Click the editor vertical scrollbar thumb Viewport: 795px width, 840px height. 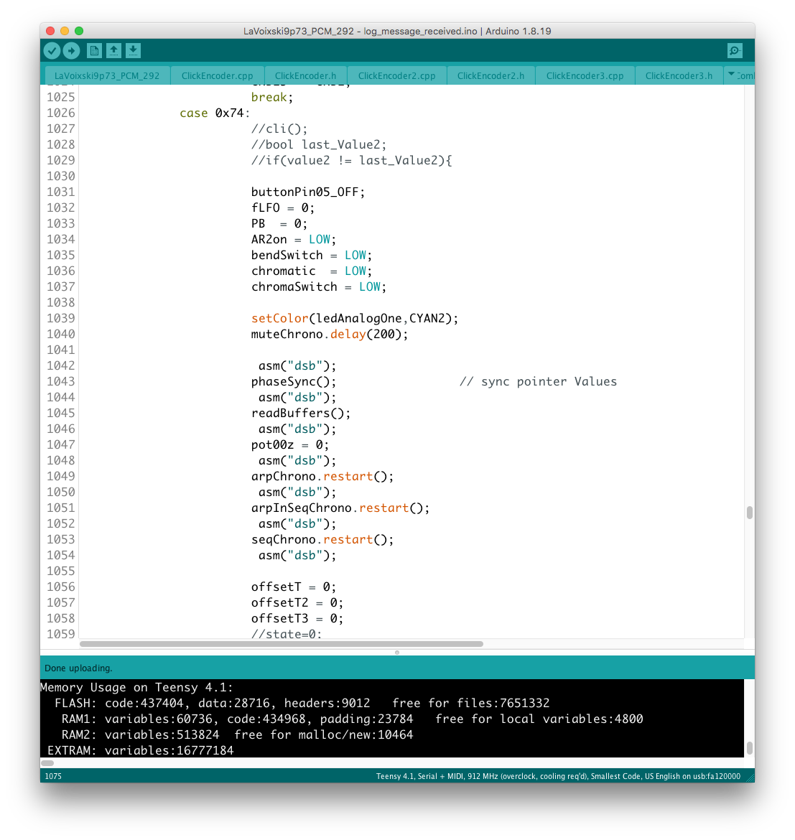749,512
